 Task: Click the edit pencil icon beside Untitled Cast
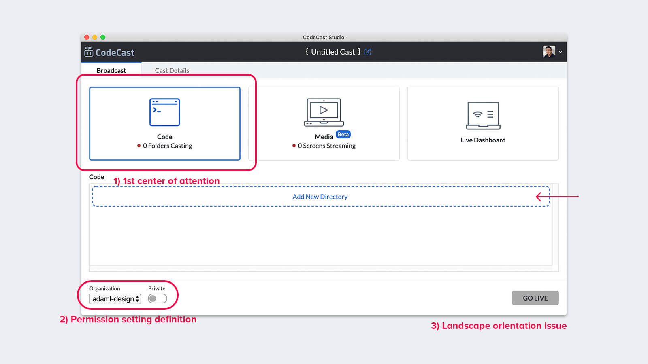pyautogui.click(x=368, y=52)
